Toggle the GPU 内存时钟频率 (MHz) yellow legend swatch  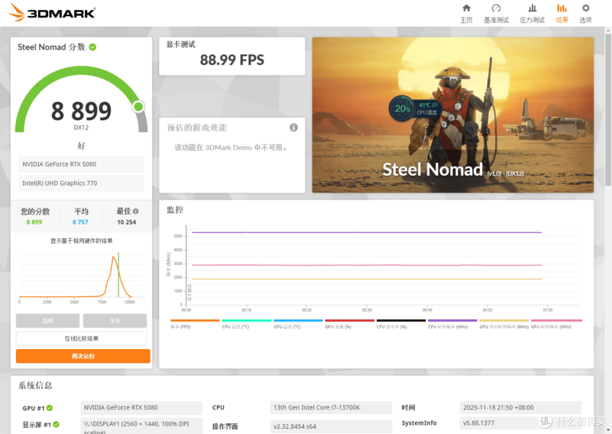point(504,321)
